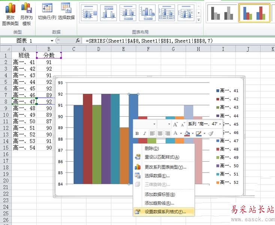The image size is (275, 225).
Task: Select cell A1 班级
Action: point(24,55)
